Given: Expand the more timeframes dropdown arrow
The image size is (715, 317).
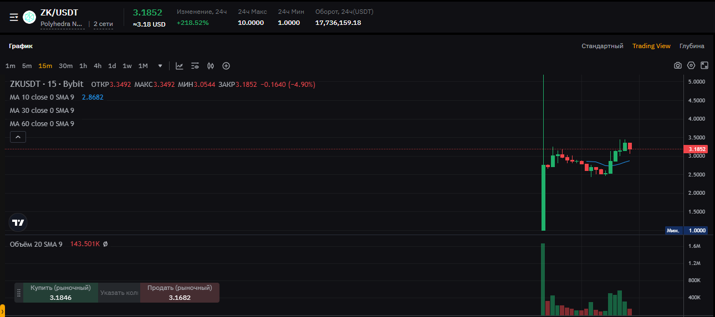Looking at the screenshot, I should coord(160,66).
